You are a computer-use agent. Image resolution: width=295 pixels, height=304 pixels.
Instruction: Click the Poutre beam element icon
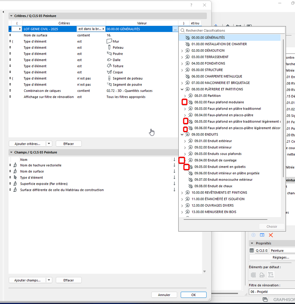click(109, 54)
